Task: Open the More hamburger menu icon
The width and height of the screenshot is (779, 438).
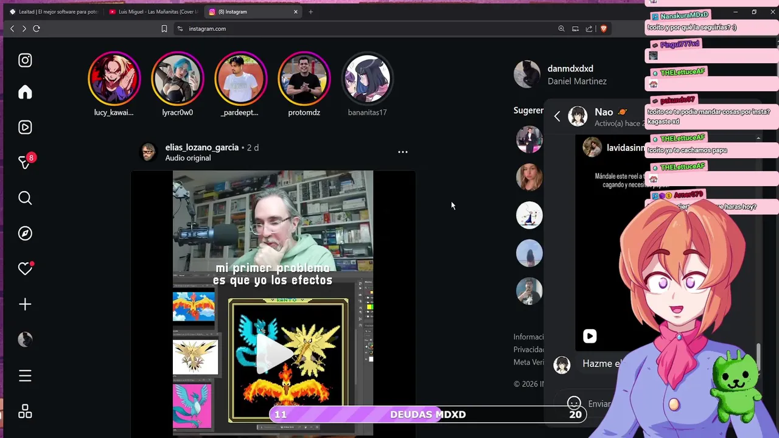Action: click(x=25, y=376)
